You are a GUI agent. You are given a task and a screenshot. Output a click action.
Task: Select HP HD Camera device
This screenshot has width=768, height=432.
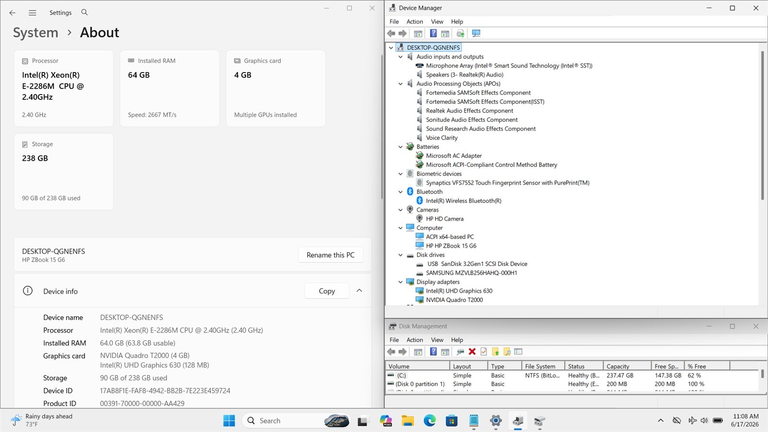[x=444, y=219]
